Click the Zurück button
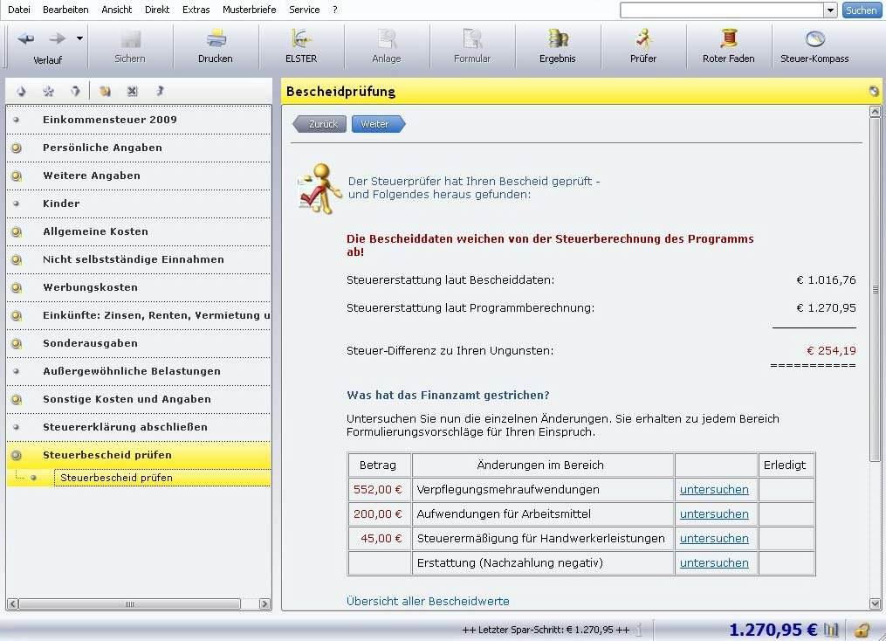This screenshot has height=641, width=886. 319,124
